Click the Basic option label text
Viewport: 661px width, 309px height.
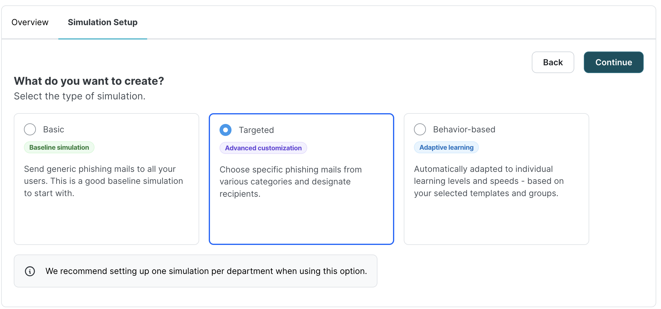(x=54, y=129)
